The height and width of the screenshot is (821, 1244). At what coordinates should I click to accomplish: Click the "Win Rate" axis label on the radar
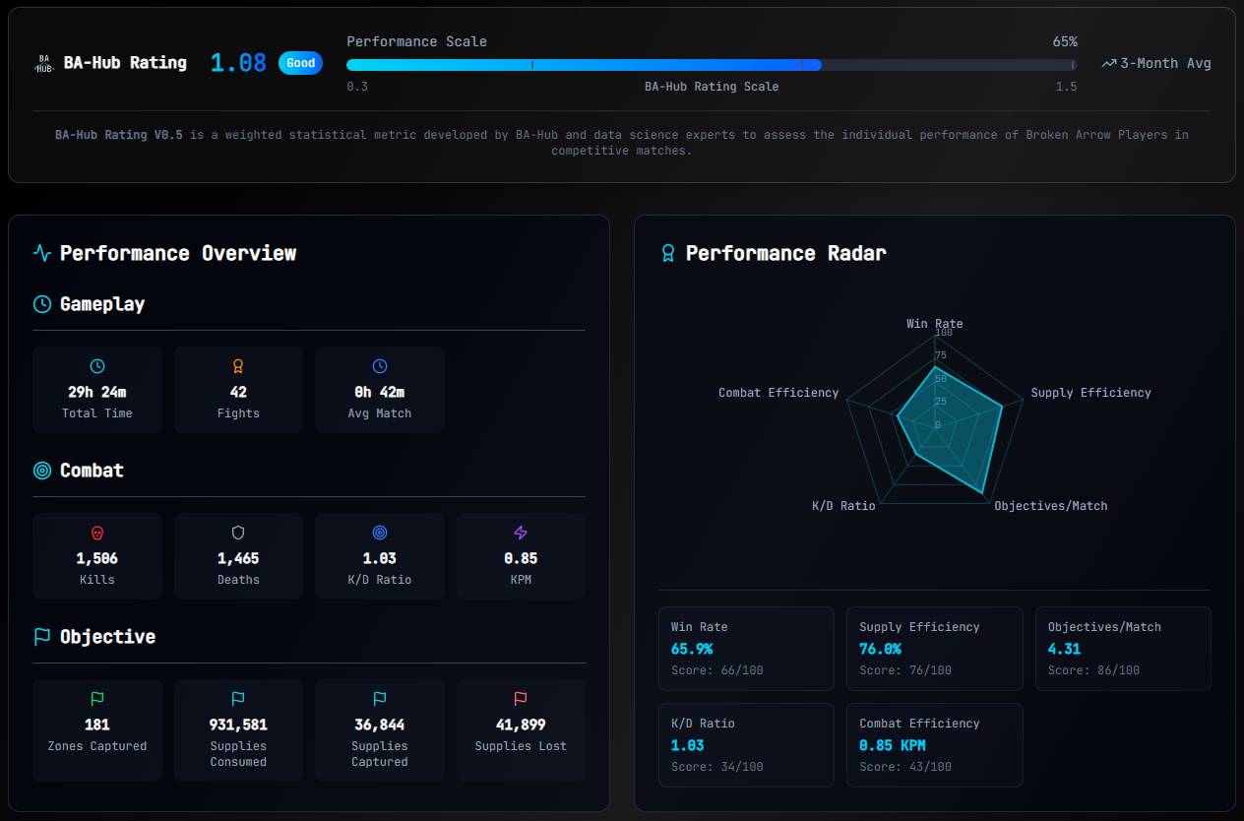coord(935,324)
